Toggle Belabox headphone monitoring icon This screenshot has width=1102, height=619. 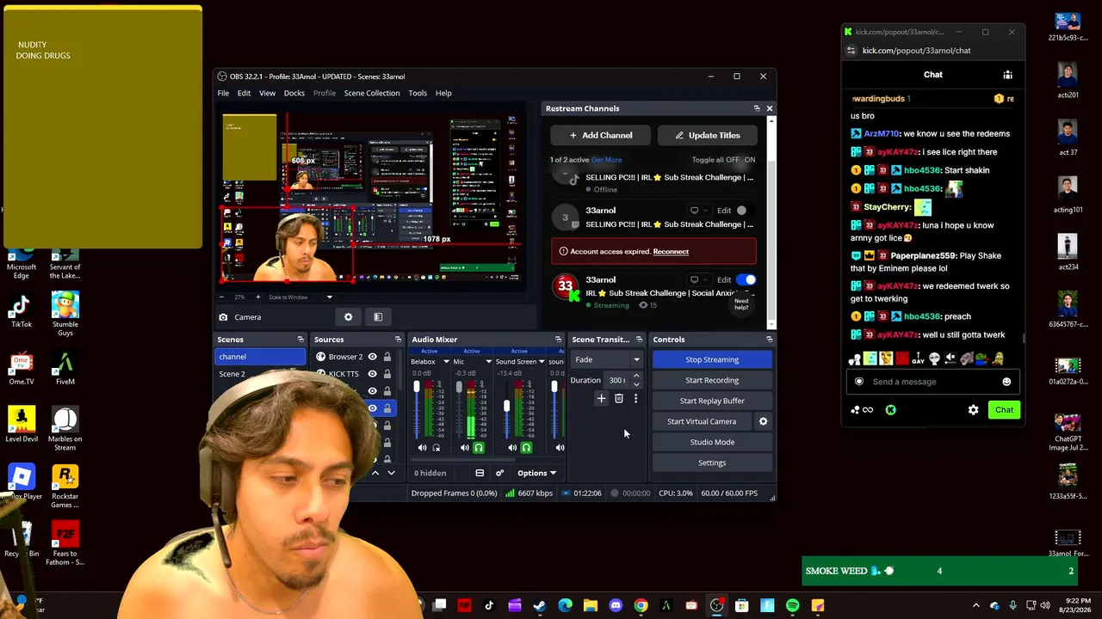(x=436, y=448)
